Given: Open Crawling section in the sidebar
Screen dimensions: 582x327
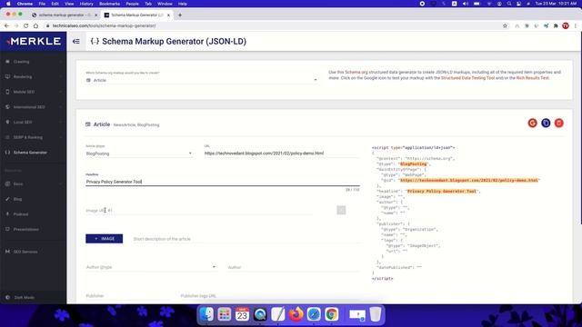Looking at the screenshot, I should [34, 62].
